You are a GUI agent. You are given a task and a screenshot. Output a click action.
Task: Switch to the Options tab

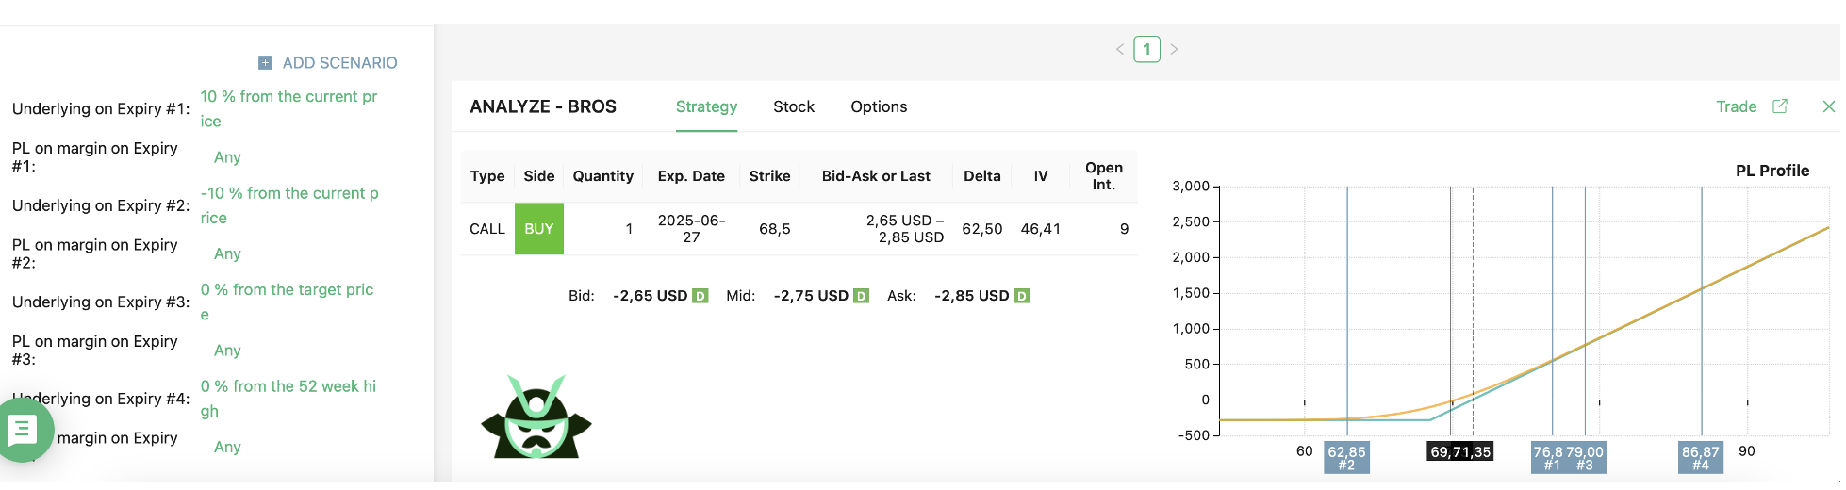pos(879,106)
